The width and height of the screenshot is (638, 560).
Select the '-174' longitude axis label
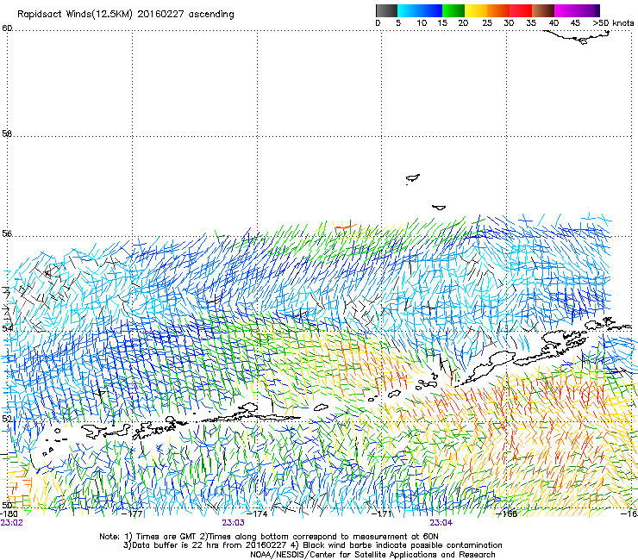click(258, 513)
